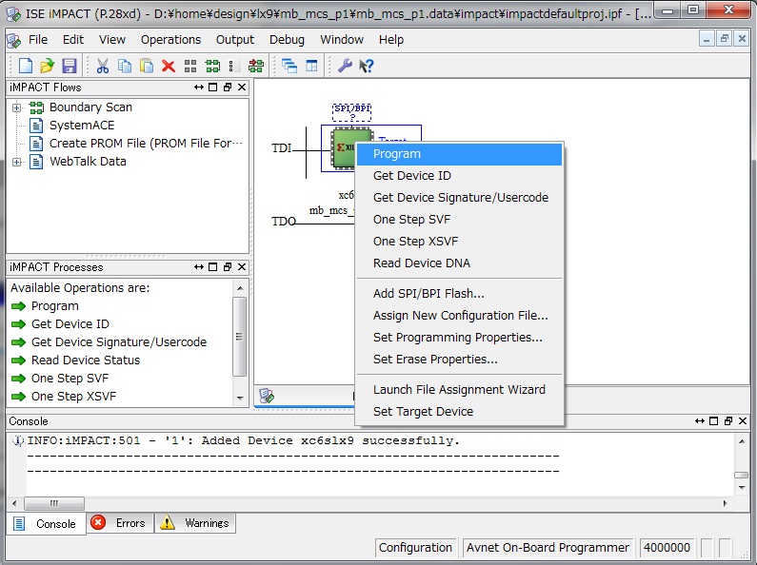Click Processes panel scroll down arrow
This screenshot has width=757, height=565.
(239, 399)
